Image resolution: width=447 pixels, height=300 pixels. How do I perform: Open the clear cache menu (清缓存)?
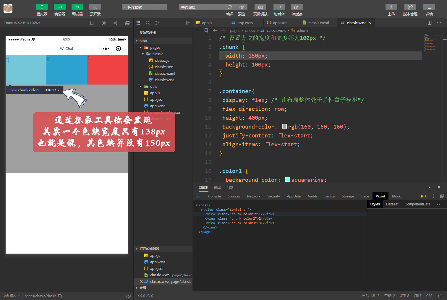point(297,7)
